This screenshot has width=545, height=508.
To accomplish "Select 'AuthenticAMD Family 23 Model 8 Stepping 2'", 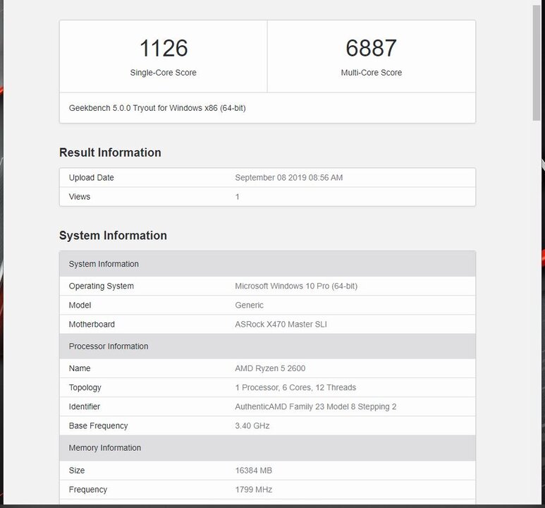I will 316,407.
